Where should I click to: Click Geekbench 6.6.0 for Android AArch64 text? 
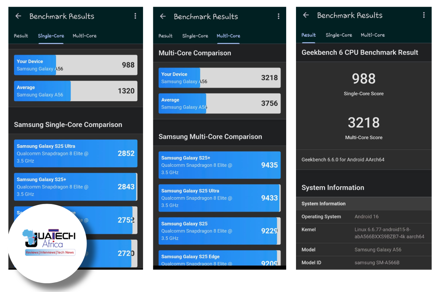tap(343, 160)
